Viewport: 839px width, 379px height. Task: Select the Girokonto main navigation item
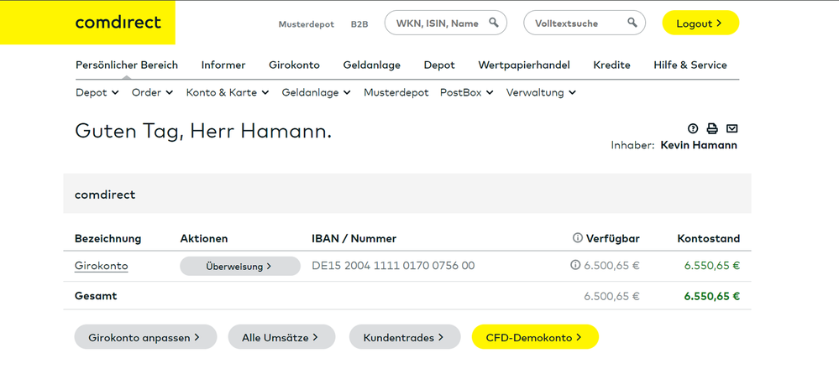(294, 65)
